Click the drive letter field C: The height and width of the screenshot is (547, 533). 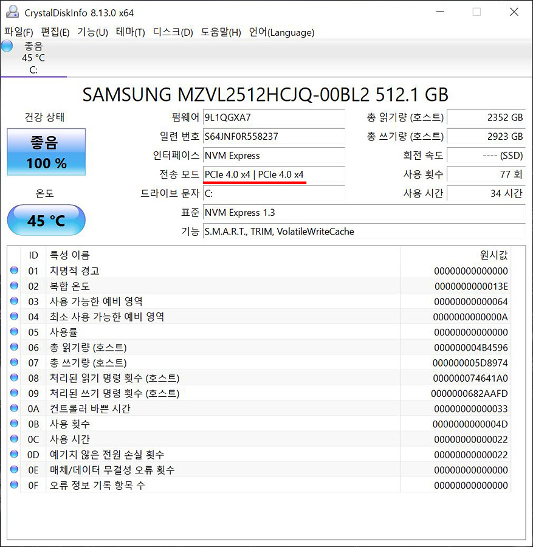click(274, 193)
